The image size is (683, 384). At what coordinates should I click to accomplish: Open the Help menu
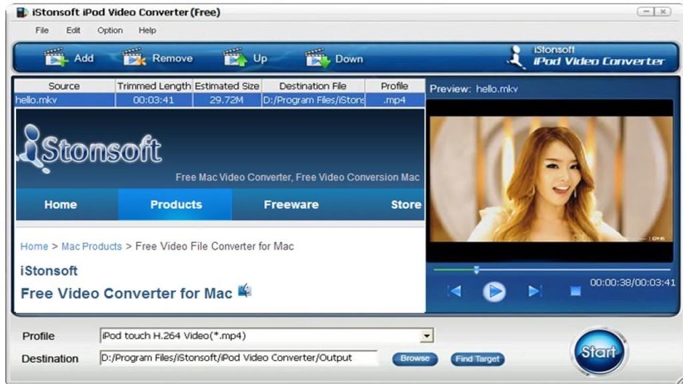[x=147, y=30]
